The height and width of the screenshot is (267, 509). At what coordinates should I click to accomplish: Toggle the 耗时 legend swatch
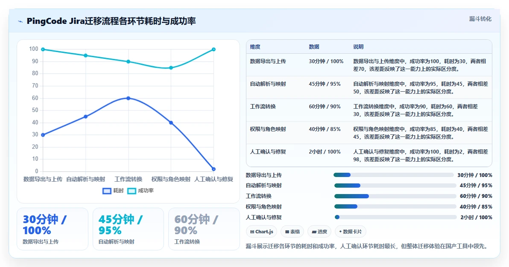[x=107, y=191]
